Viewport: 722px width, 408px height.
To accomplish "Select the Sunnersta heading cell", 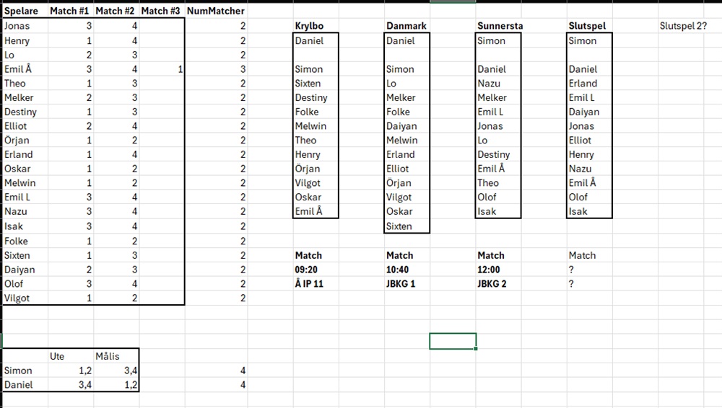I will coord(500,26).
